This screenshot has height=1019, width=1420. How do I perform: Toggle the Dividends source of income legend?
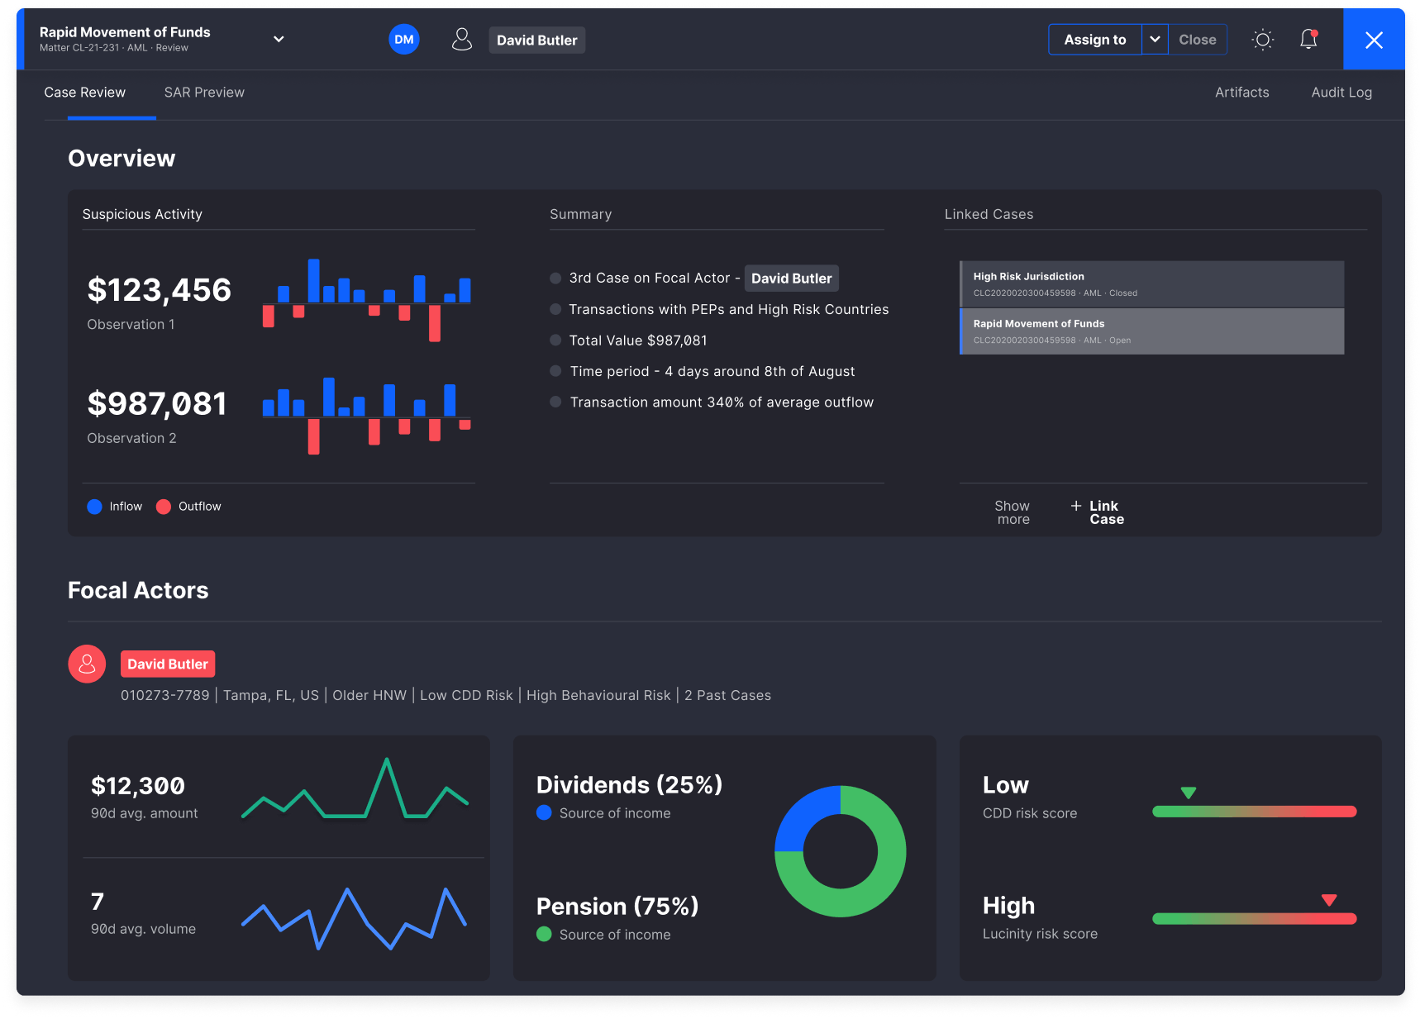(544, 812)
